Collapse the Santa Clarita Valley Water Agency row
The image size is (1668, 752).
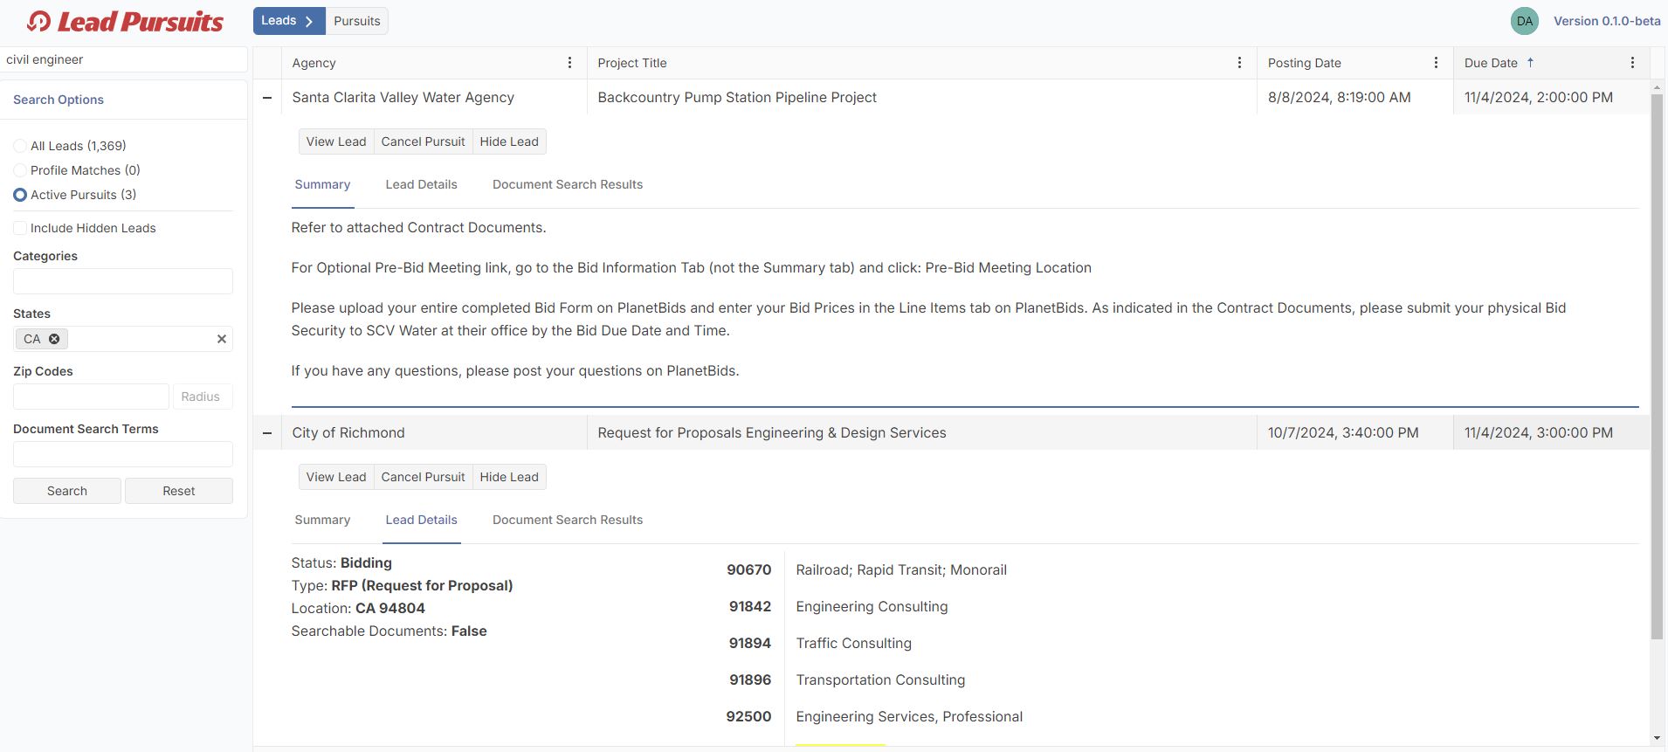267,98
